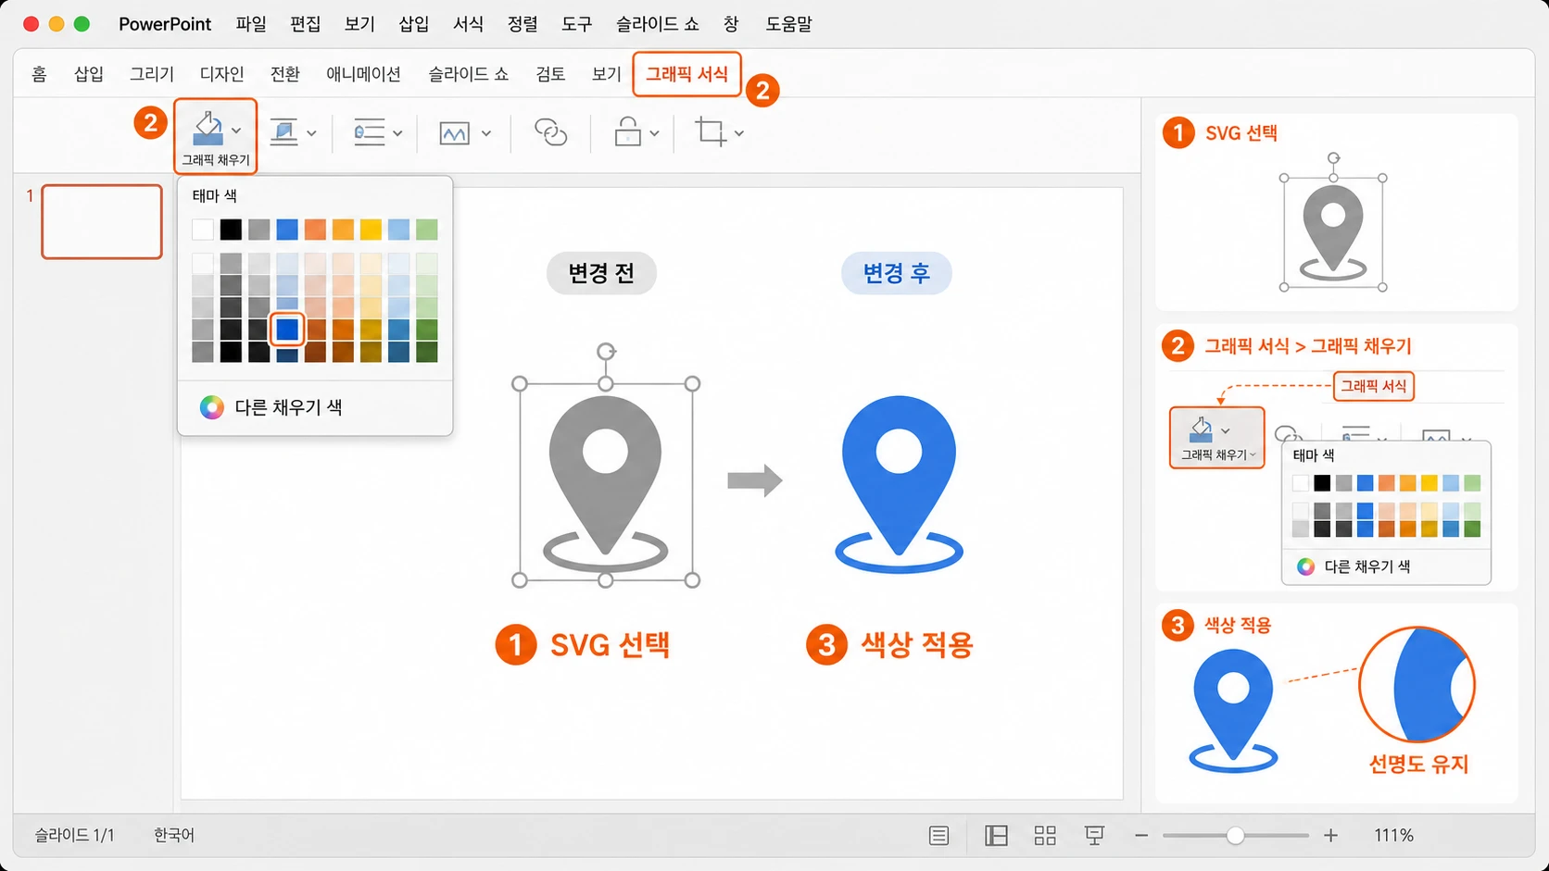This screenshot has height=871, width=1549.
Task: Click the paint bucket 그래픽 채우기 icon in the ribbon
Action: click(x=208, y=130)
